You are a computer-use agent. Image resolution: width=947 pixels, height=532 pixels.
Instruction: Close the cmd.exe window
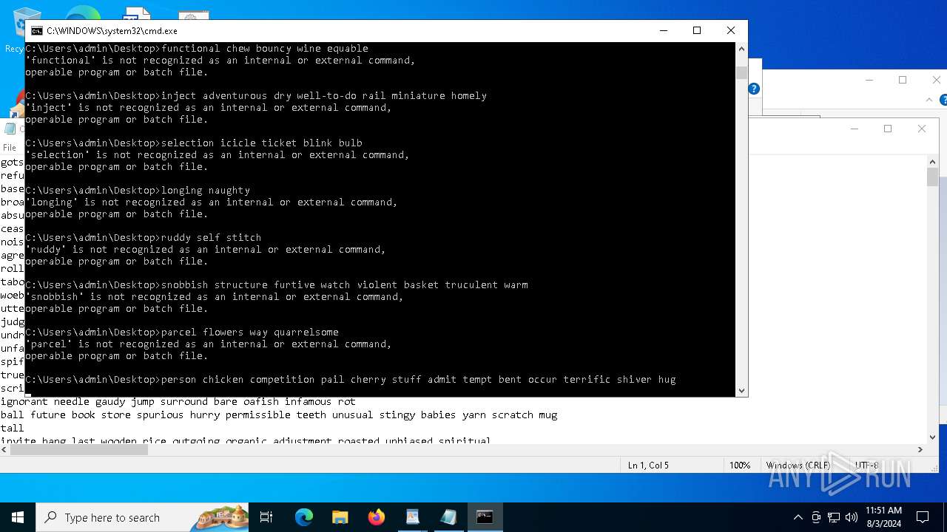point(730,30)
